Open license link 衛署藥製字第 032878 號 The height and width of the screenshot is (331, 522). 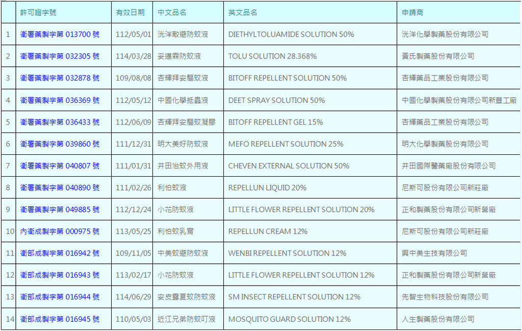pyautogui.click(x=60, y=78)
